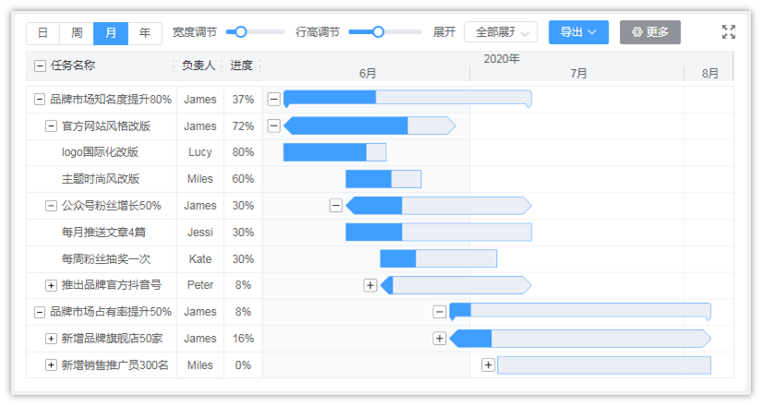The height and width of the screenshot is (406, 762).
Task: Click the logo国际化改版 gantt bar
Action: tap(333, 152)
